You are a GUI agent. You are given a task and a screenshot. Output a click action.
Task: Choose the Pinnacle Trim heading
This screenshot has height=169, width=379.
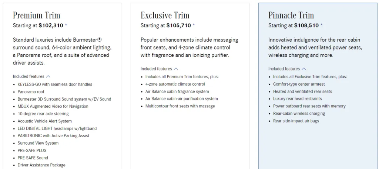[x=291, y=15]
